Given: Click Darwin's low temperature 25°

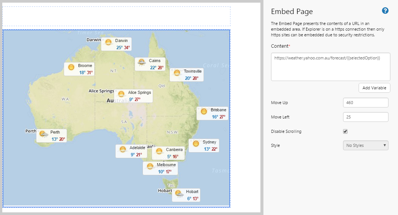Looking at the screenshot, I should point(119,47).
